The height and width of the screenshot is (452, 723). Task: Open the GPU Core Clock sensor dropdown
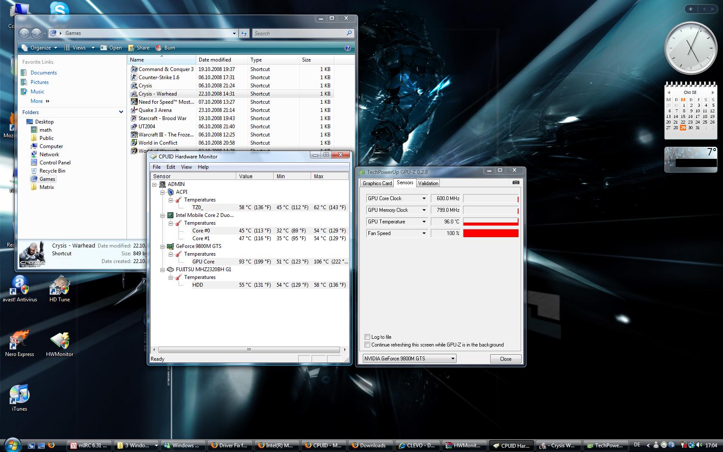point(423,198)
